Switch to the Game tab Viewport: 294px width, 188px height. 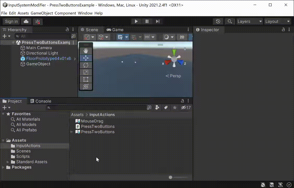point(115,30)
